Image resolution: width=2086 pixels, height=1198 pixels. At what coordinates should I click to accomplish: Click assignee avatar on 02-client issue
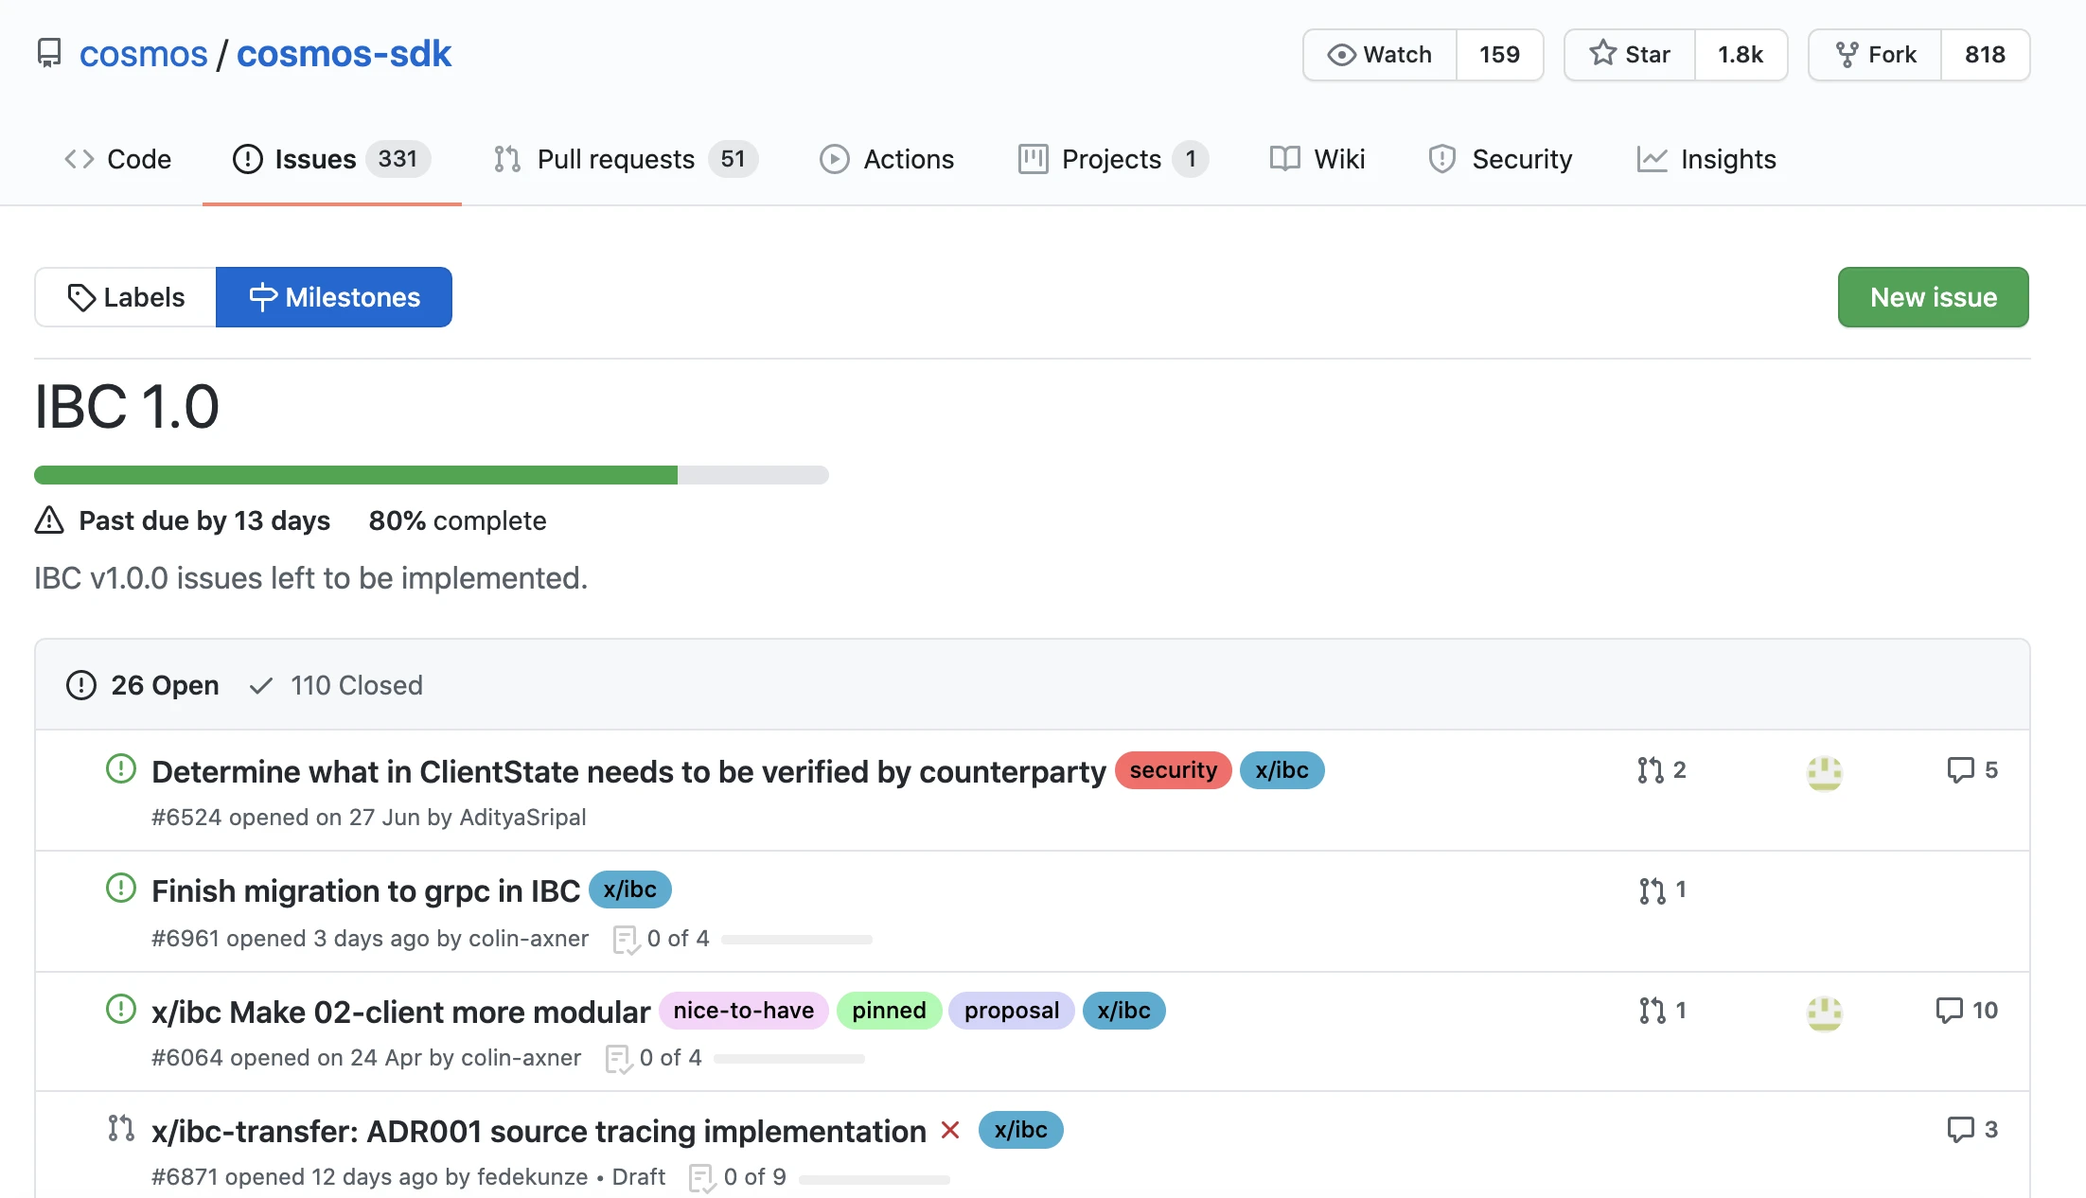click(x=1825, y=1013)
